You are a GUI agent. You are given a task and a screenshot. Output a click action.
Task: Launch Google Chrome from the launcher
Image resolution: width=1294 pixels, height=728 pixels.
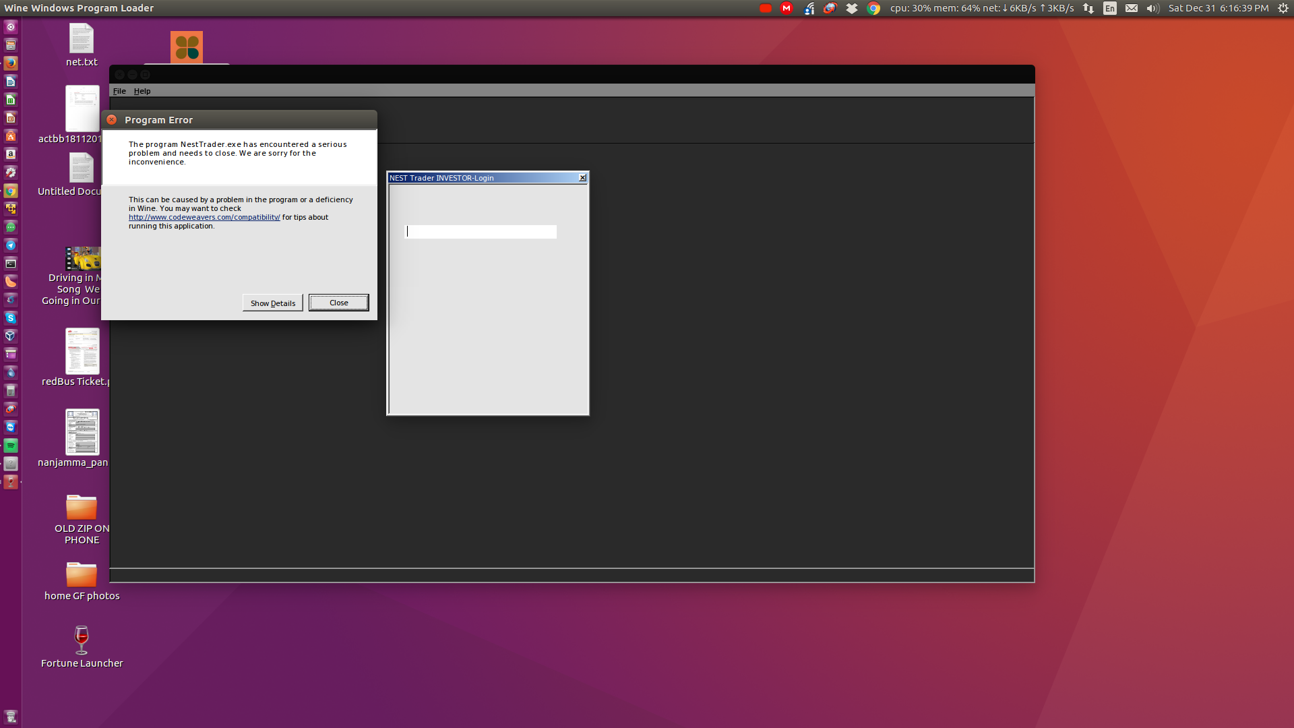pyautogui.click(x=10, y=190)
